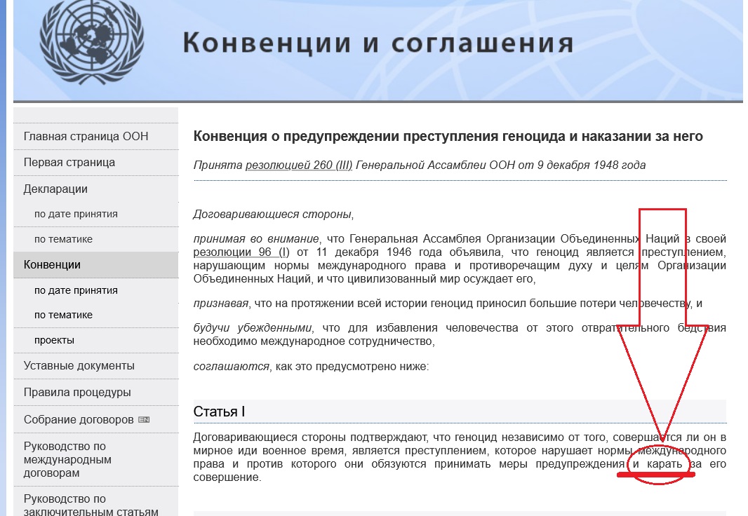This screenshot has width=748, height=516.
Task: Open the Декларации section
Action: (55, 189)
